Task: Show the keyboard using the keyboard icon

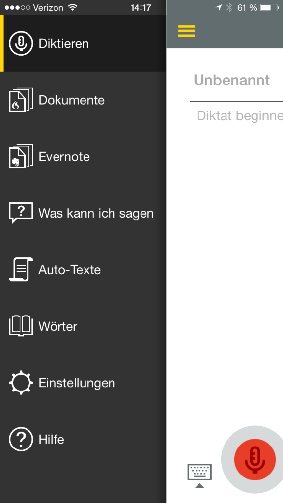Action: [x=199, y=475]
